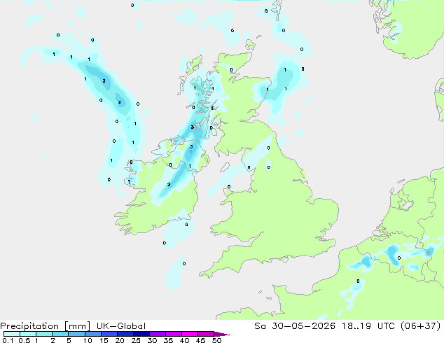Click the '10' legend scale number
This screenshot has height=343, width=444.
pyautogui.click(x=88, y=340)
